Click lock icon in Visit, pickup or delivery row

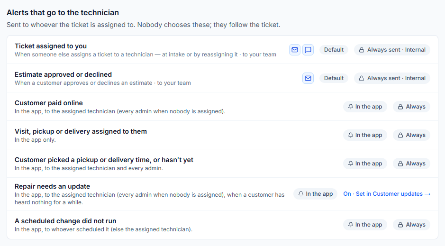pos(400,135)
